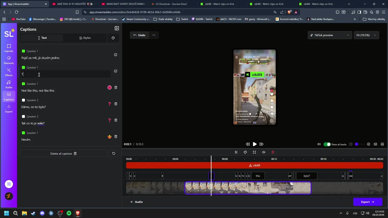Mute the preview volume
This screenshot has width=388, height=218.
pos(319,144)
